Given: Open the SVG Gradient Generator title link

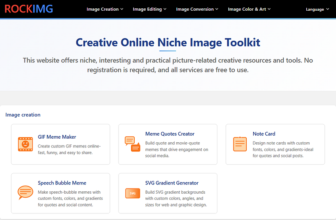Looking at the screenshot, I should (172, 183).
